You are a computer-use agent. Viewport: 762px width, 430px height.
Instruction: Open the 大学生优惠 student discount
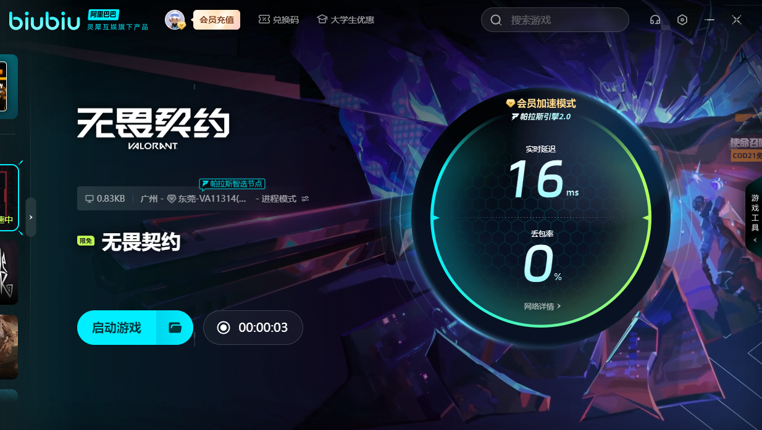tap(346, 20)
